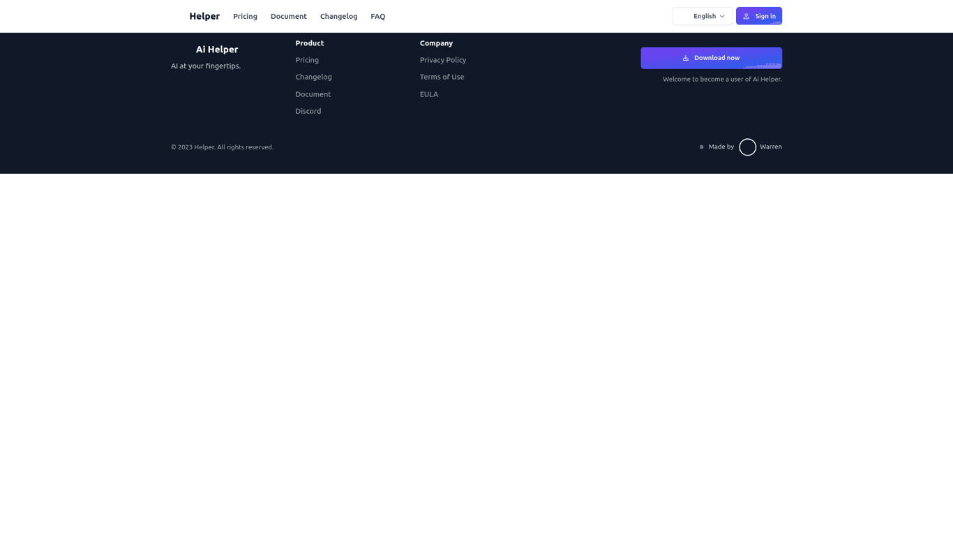The image size is (953, 536).
Task: Open Changelog from the navigation bar
Action: [338, 16]
